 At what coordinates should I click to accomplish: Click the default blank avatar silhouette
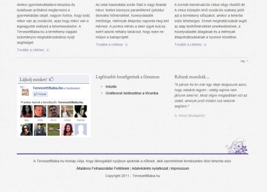coord(81,130)
